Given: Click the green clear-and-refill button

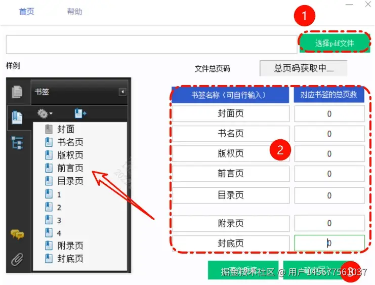Looking at the screenshot, I should coord(243,270).
